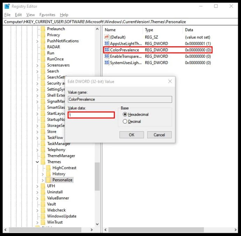Collapse the Themes key
The width and height of the screenshot is (241, 236).
37,162
